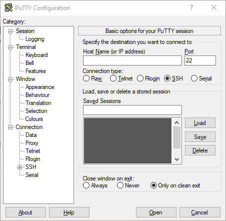The image size is (226, 221).
Task: Click the PuTTY icon in title bar
Action: click(x=8, y=7)
